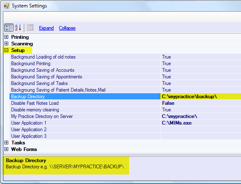Select the Disable Fast Notes Load value

(201, 103)
